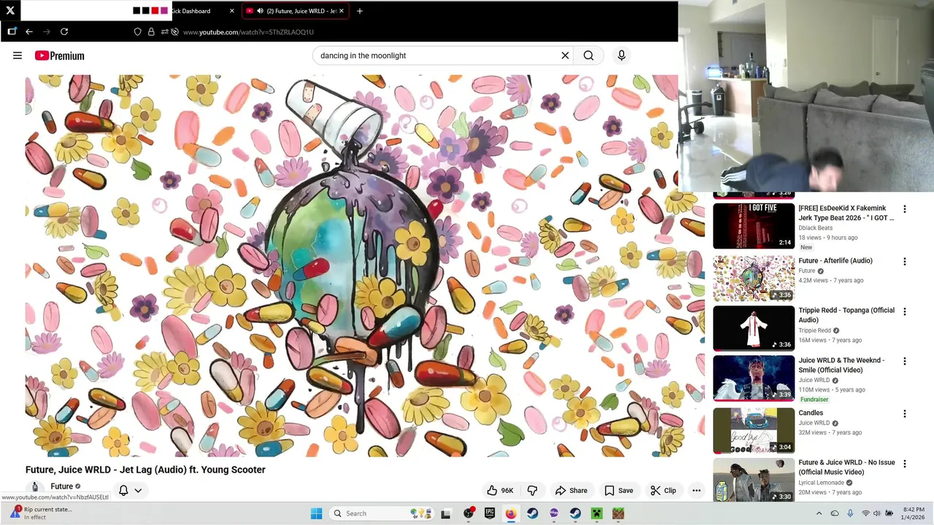Viewport: 934px width, 525px height.
Task: Click the Lyrical Lemonade channel name
Action: coord(821,483)
